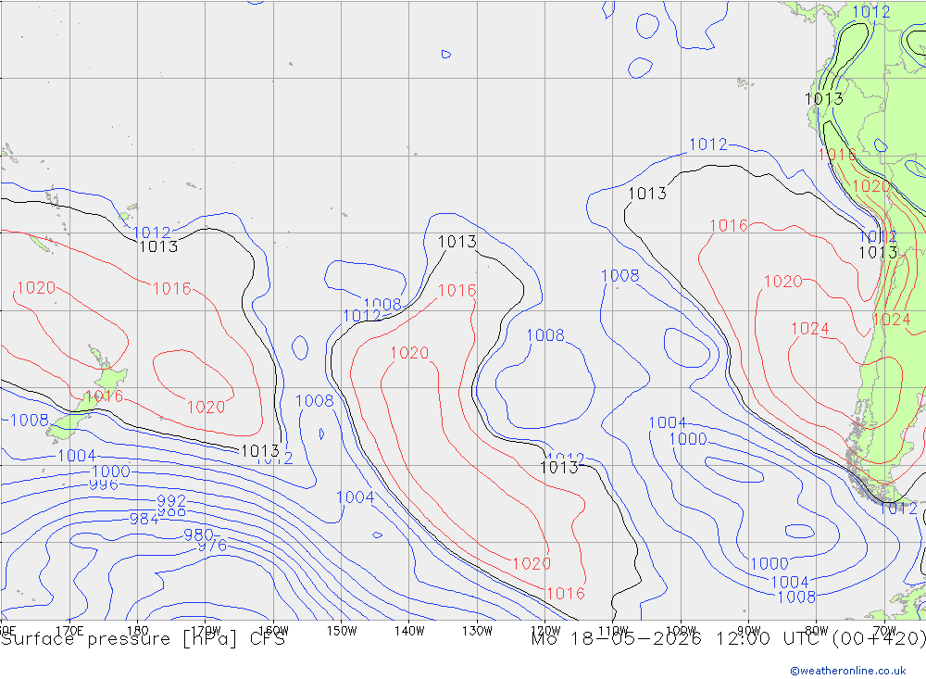Select the 992 isobar label
The width and height of the screenshot is (926, 679).
coord(171,500)
